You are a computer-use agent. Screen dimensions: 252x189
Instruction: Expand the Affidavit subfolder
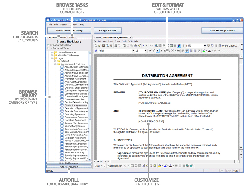[55, 61]
